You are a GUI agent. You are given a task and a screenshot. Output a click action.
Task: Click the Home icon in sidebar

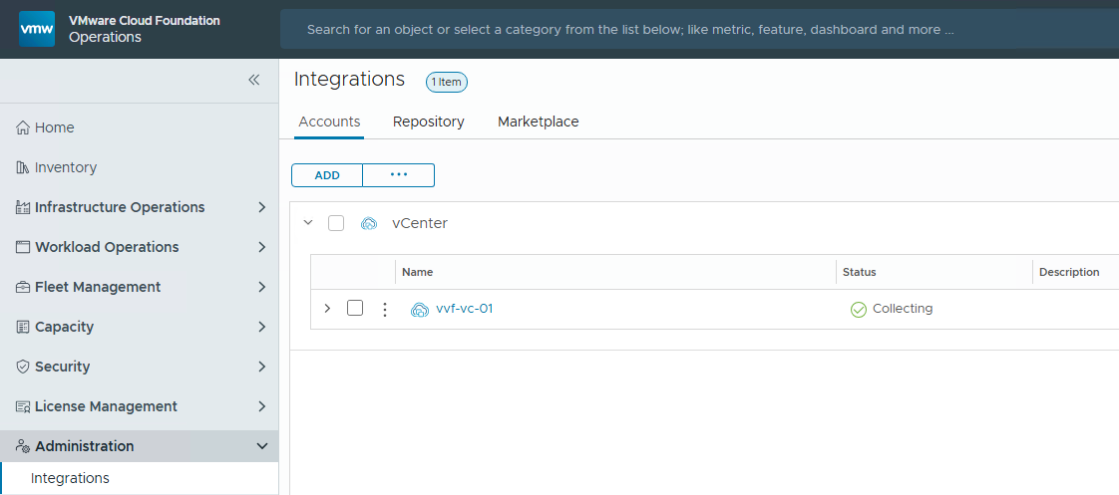pyautogui.click(x=23, y=127)
